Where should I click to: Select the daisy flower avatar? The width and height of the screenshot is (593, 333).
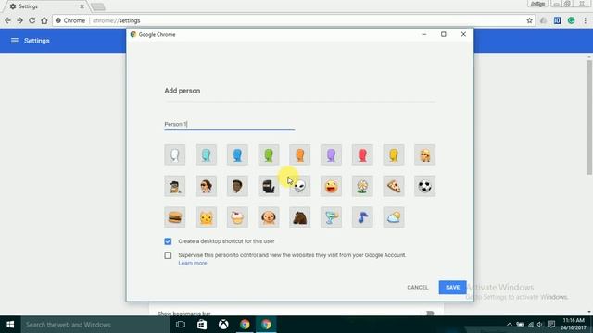click(362, 186)
